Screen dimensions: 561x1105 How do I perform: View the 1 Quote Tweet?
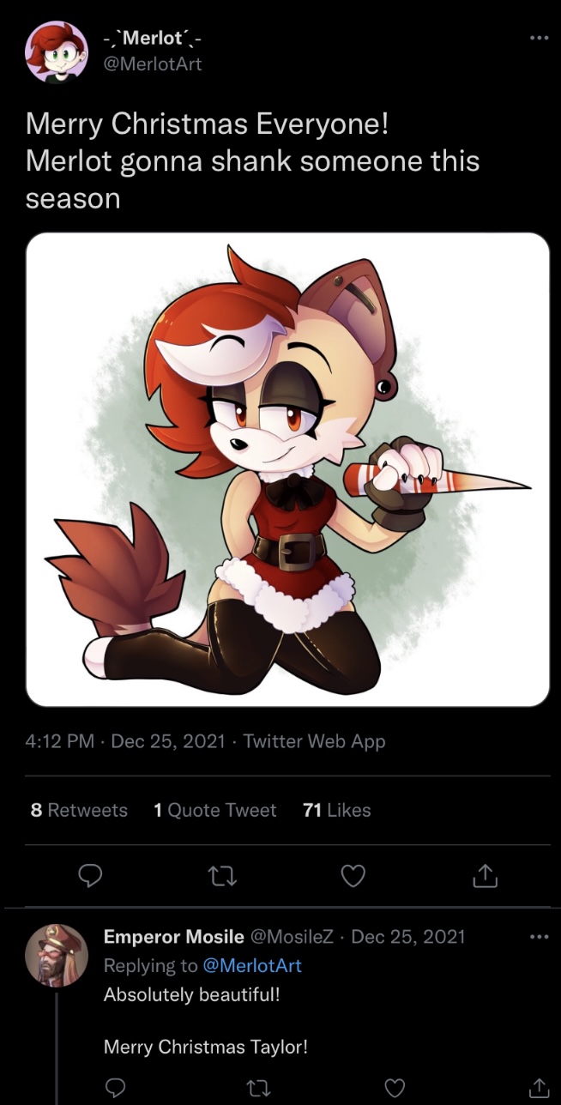214,810
